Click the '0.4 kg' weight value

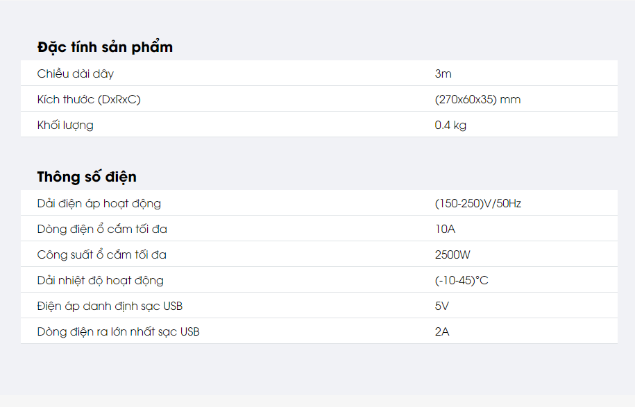point(450,125)
